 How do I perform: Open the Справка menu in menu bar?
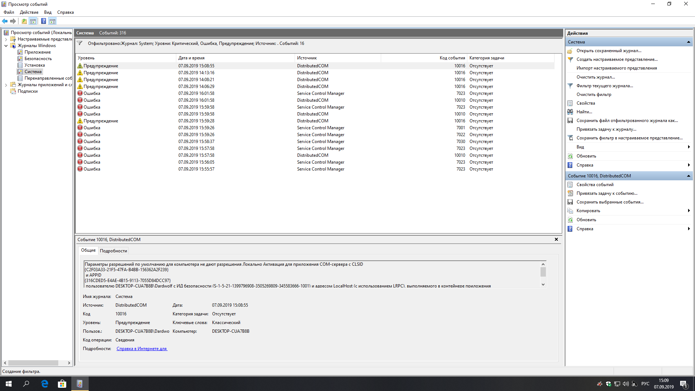pyautogui.click(x=66, y=12)
